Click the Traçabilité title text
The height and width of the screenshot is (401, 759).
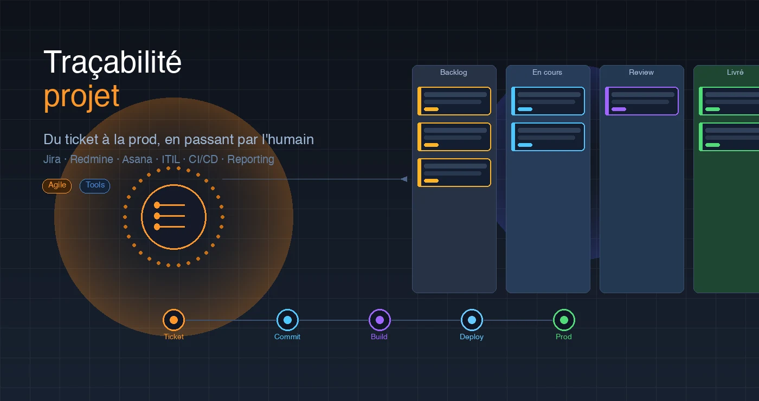(113, 62)
